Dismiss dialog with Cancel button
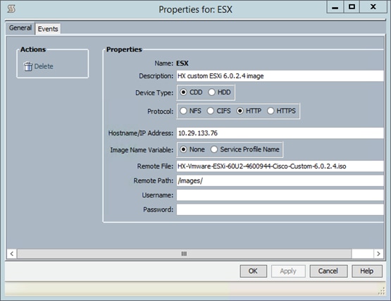Screen dimensions: 391x301 328,271
